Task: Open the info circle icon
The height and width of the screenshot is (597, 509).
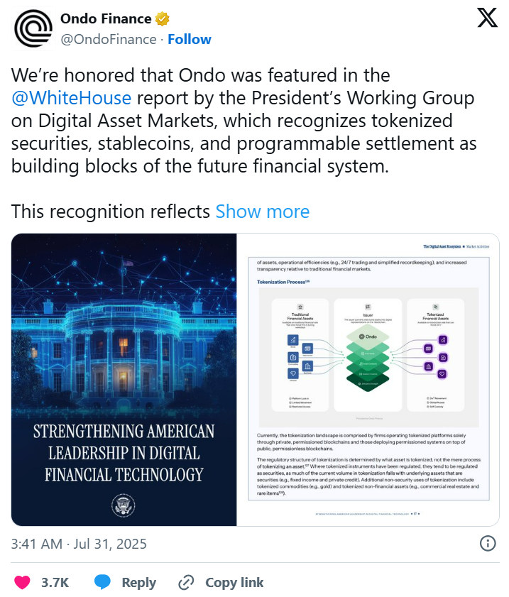Action: (x=487, y=543)
